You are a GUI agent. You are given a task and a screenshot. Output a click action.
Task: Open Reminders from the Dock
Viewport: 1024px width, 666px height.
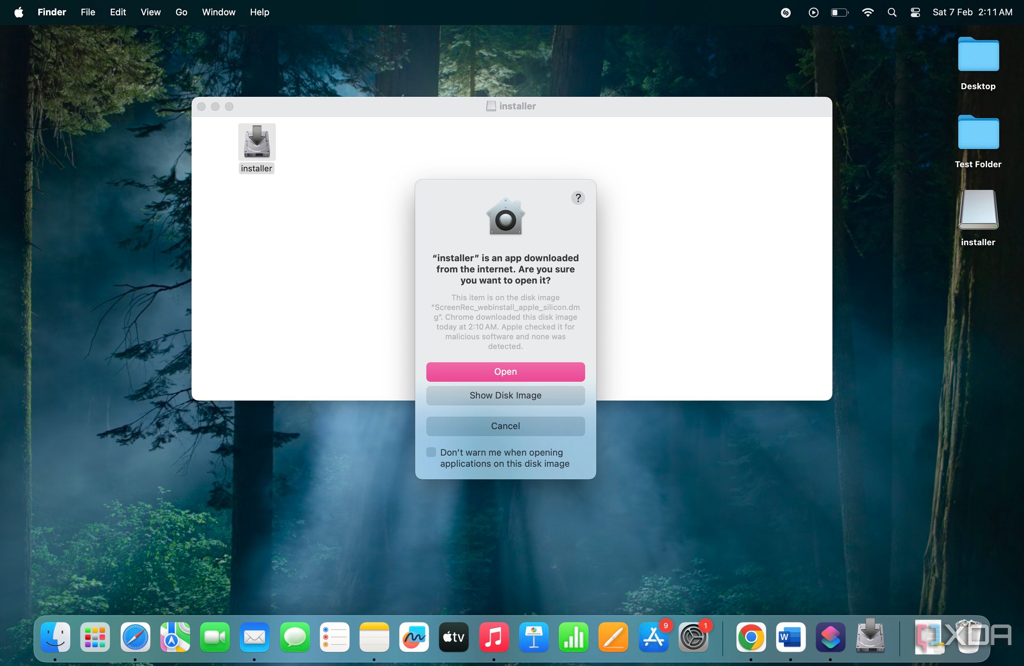[x=334, y=637]
